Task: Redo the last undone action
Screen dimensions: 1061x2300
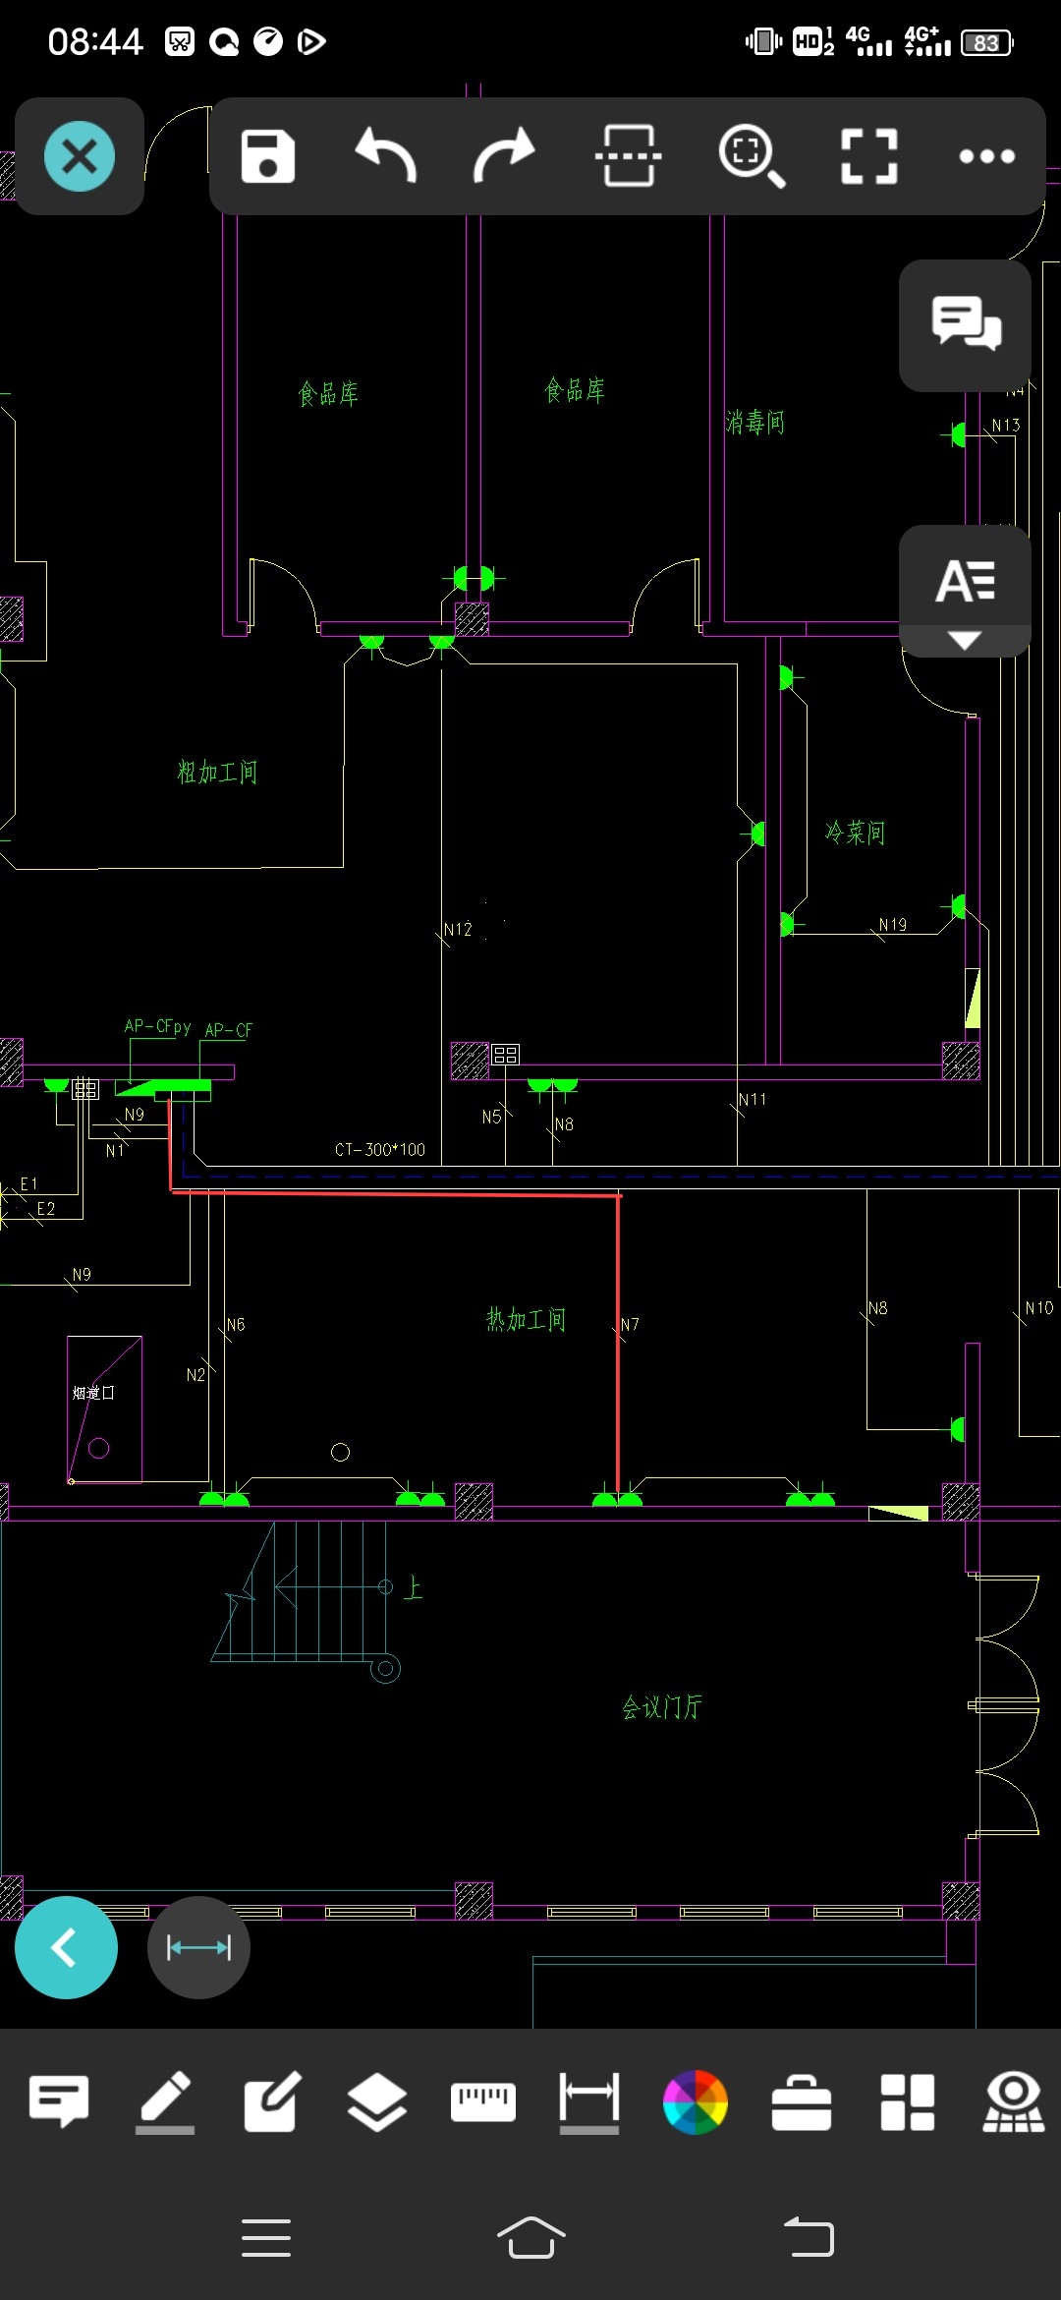Action: pyautogui.click(x=504, y=156)
